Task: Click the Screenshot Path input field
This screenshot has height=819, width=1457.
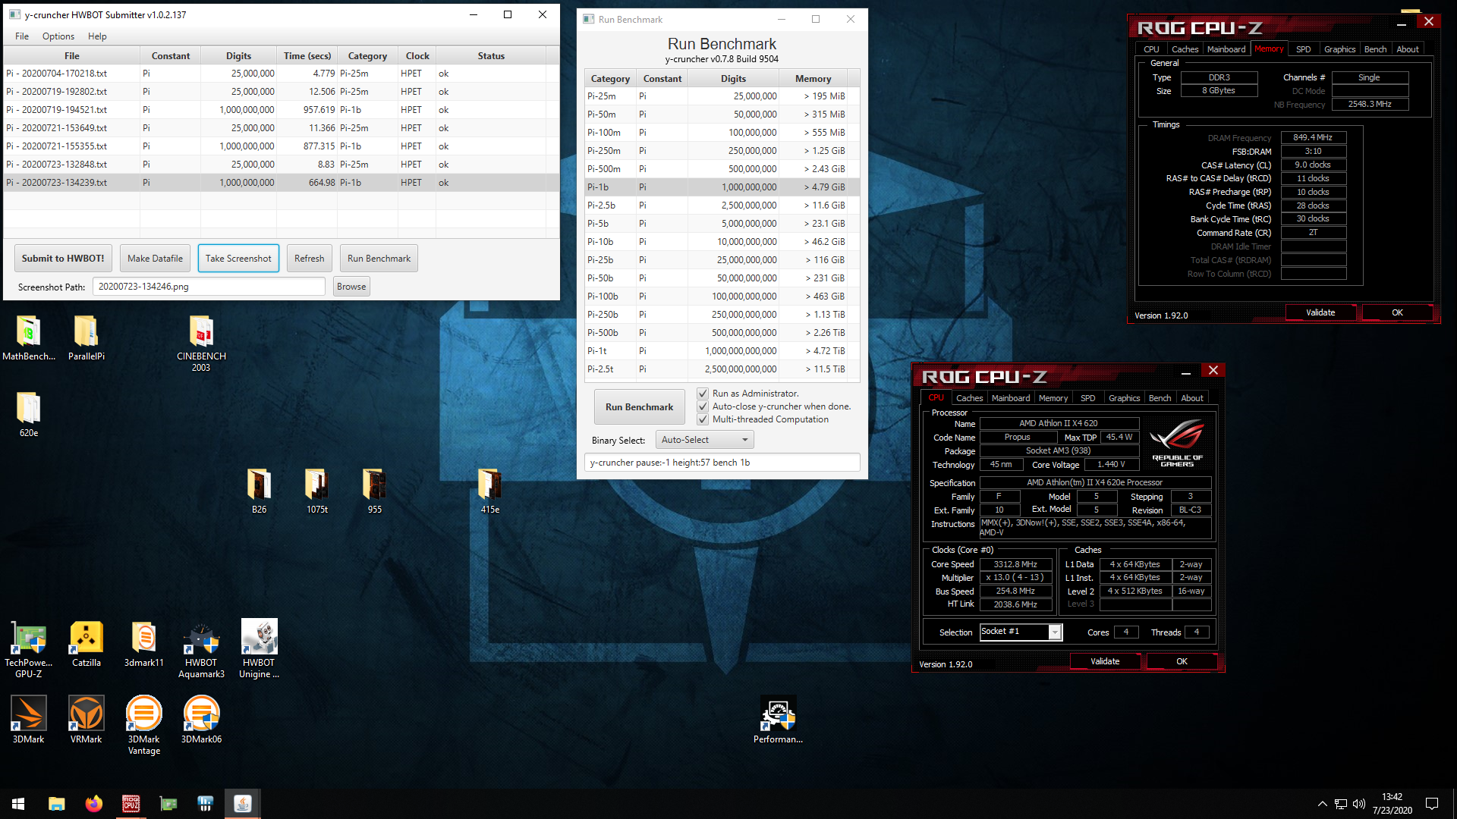Action: (209, 287)
